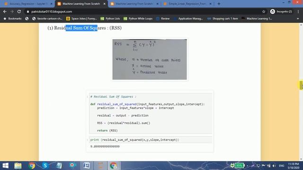303x170 pixels.
Task: Click the browser forward arrow
Action: pyautogui.click(x=12, y=11)
